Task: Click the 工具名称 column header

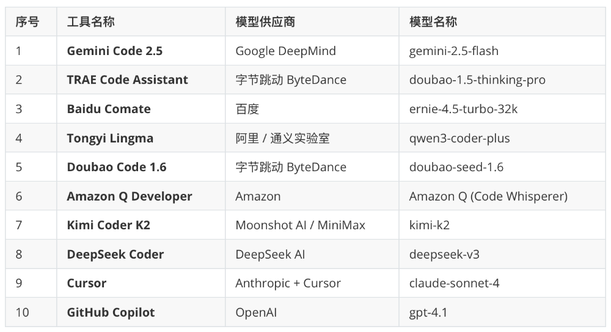Action: click(90, 22)
